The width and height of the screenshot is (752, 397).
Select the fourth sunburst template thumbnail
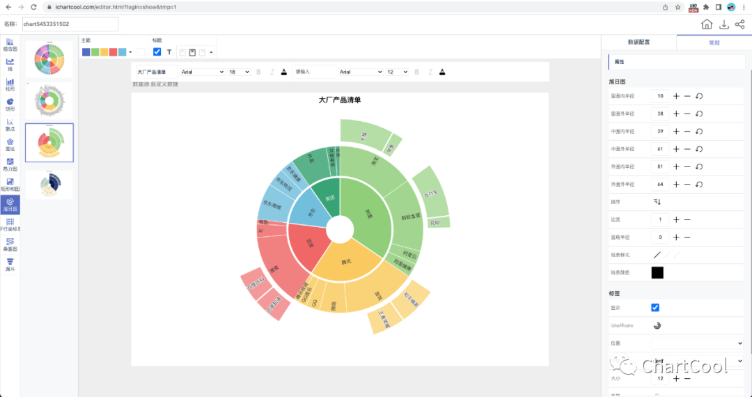(49, 185)
